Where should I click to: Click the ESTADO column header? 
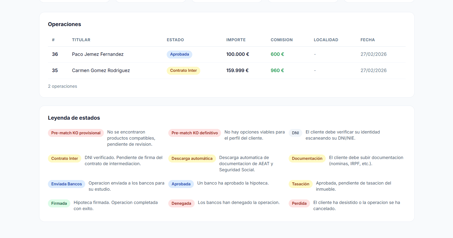[175, 40]
